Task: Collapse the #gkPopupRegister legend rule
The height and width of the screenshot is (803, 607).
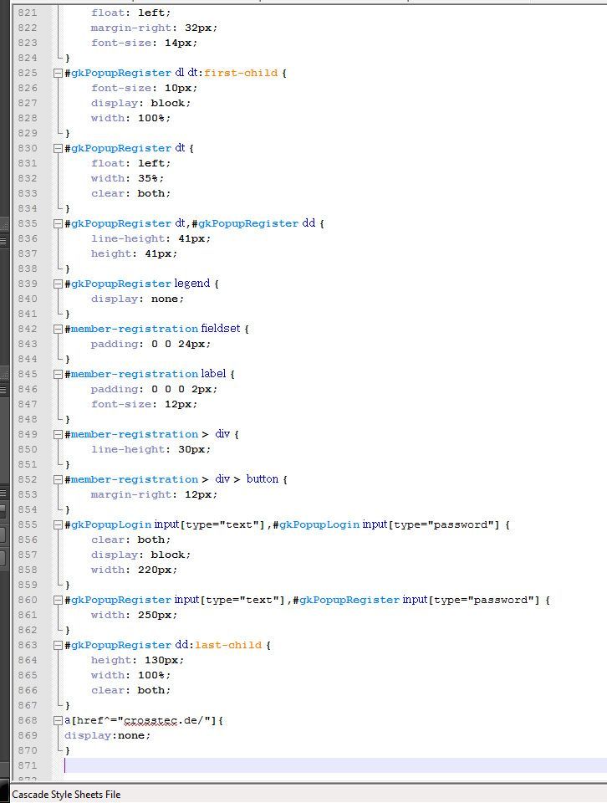Action: pyautogui.click(x=58, y=284)
